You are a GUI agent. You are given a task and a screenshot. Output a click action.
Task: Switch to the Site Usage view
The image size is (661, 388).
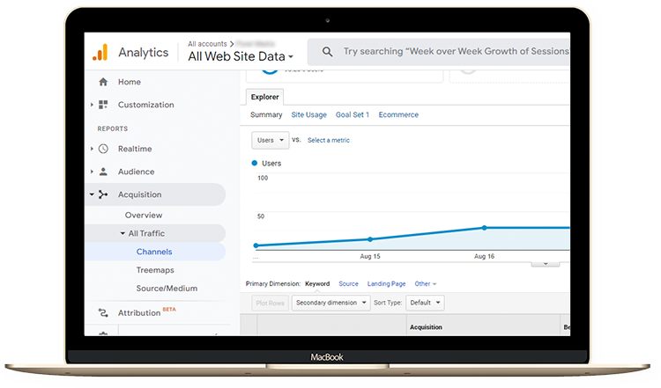click(x=309, y=114)
